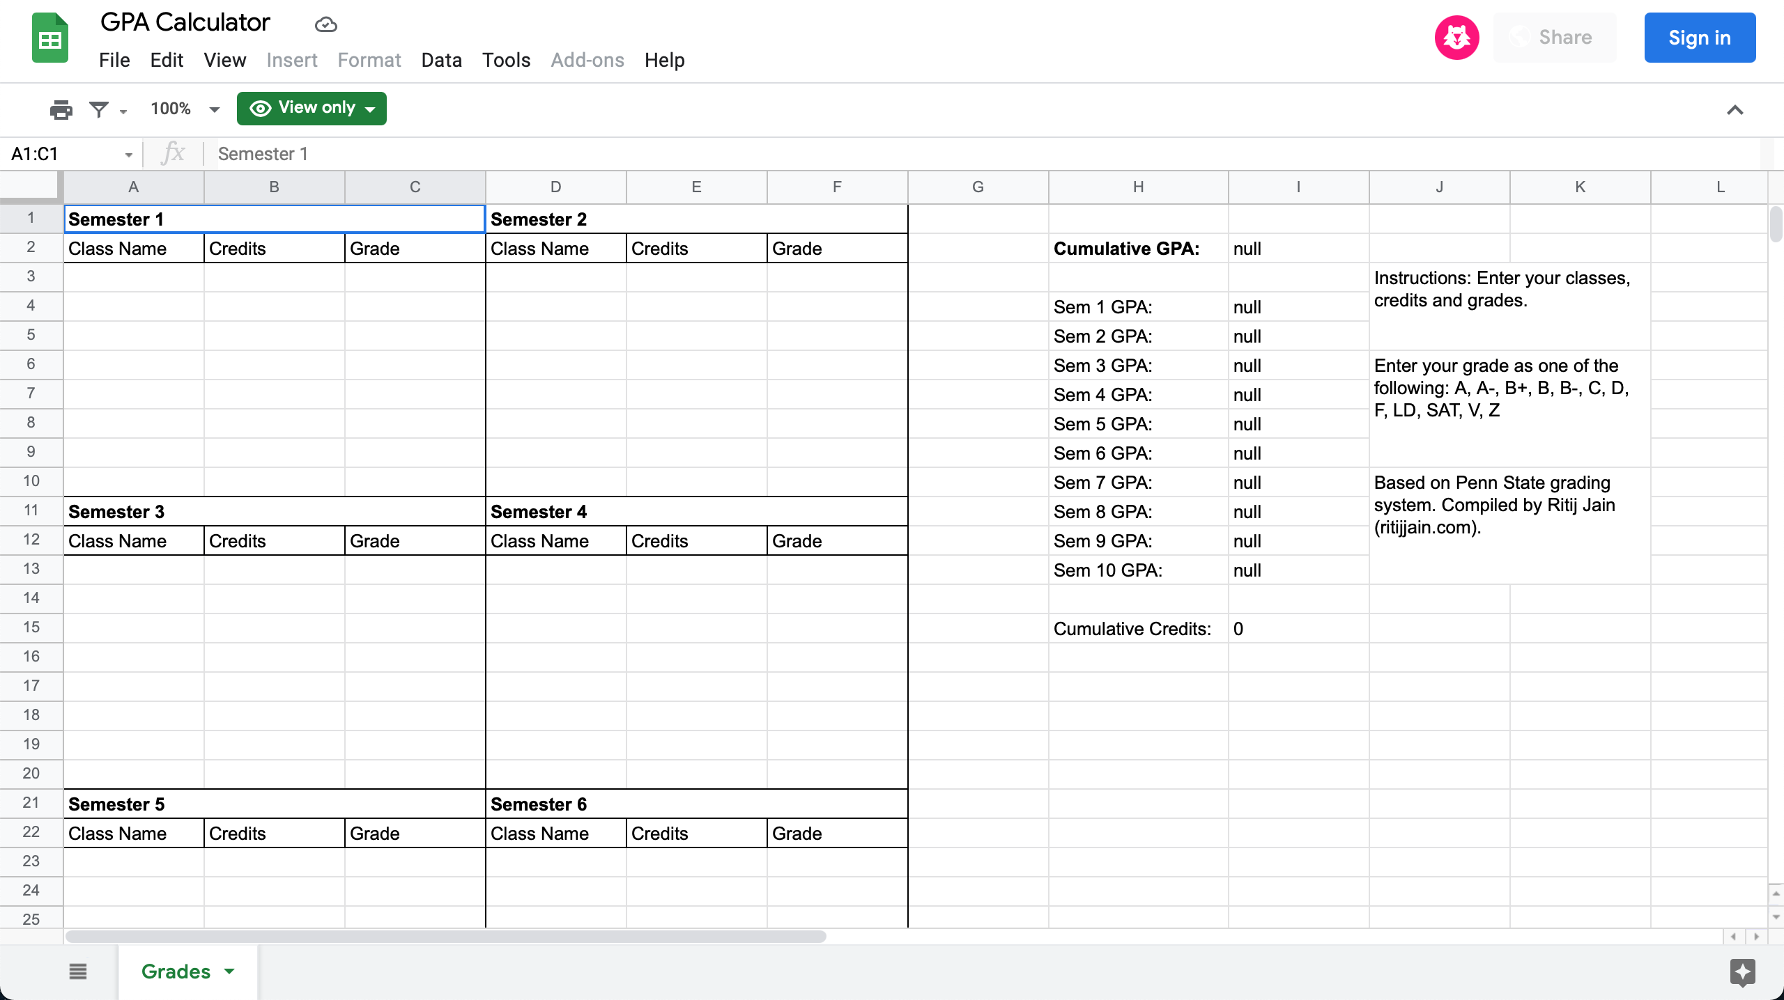The image size is (1784, 1000).
Task: Select the column H header
Action: coord(1138,187)
